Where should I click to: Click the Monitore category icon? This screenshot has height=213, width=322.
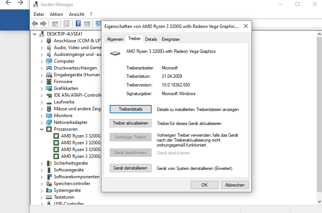tap(49, 116)
